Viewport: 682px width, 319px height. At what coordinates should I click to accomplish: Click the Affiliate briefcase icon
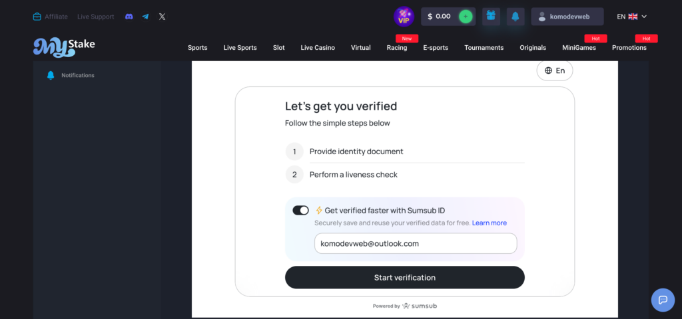click(x=37, y=17)
